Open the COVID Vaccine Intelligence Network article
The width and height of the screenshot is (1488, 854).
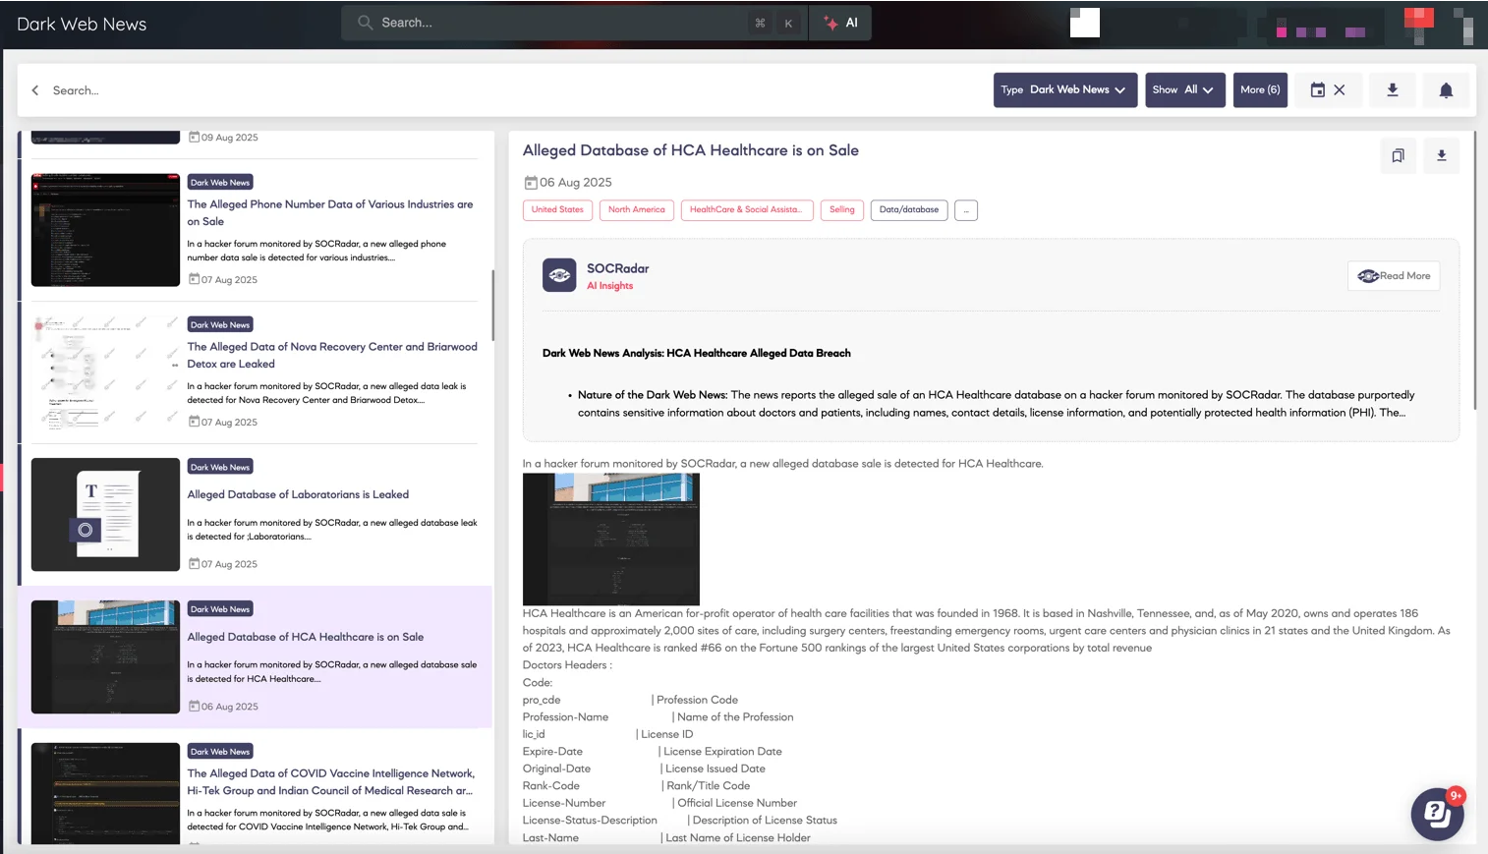click(x=331, y=782)
